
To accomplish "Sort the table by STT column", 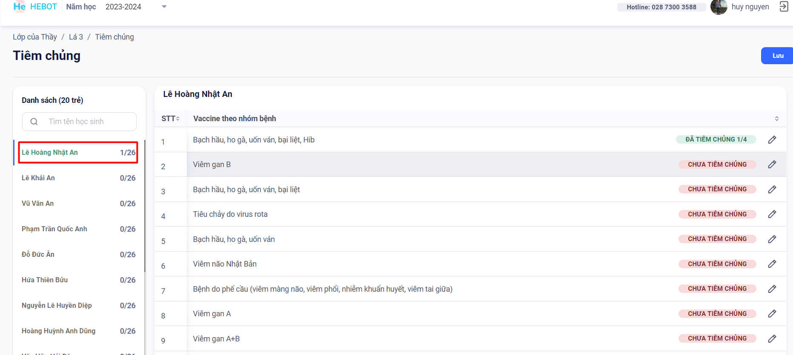I will pyautogui.click(x=171, y=119).
